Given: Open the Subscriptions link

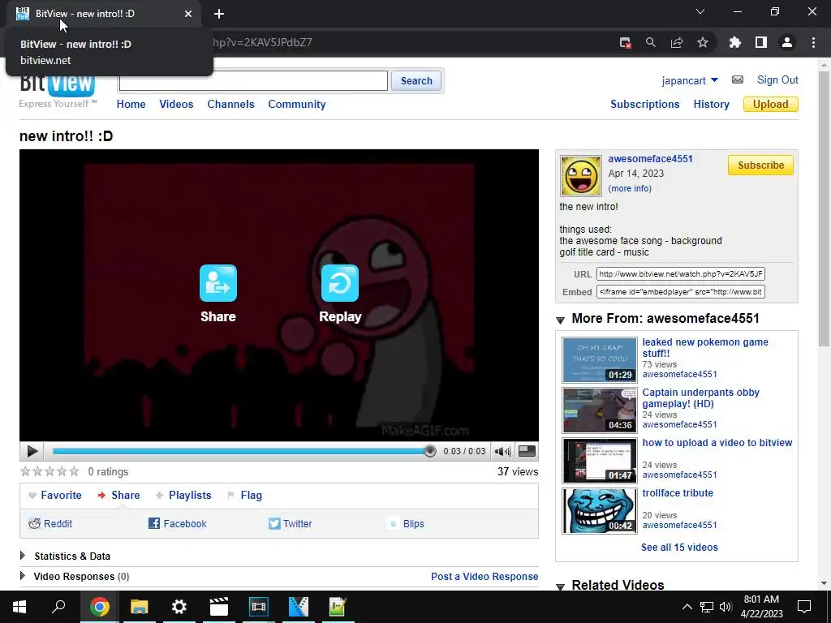Looking at the screenshot, I should click(x=645, y=105).
